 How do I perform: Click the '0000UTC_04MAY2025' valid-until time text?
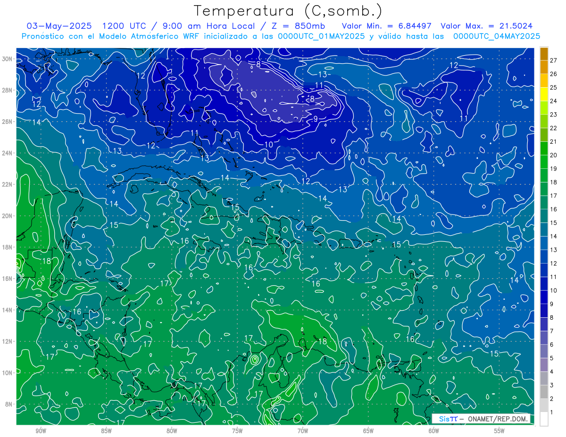497,36
